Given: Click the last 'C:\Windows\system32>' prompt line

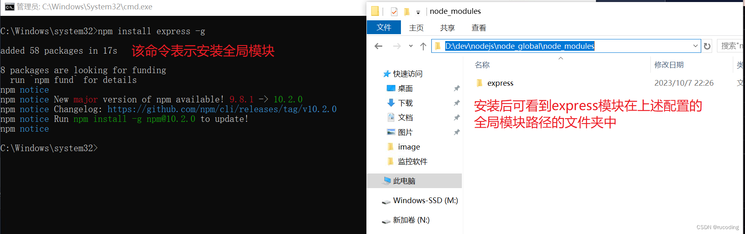Looking at the screenshot, I should point(49,148).
